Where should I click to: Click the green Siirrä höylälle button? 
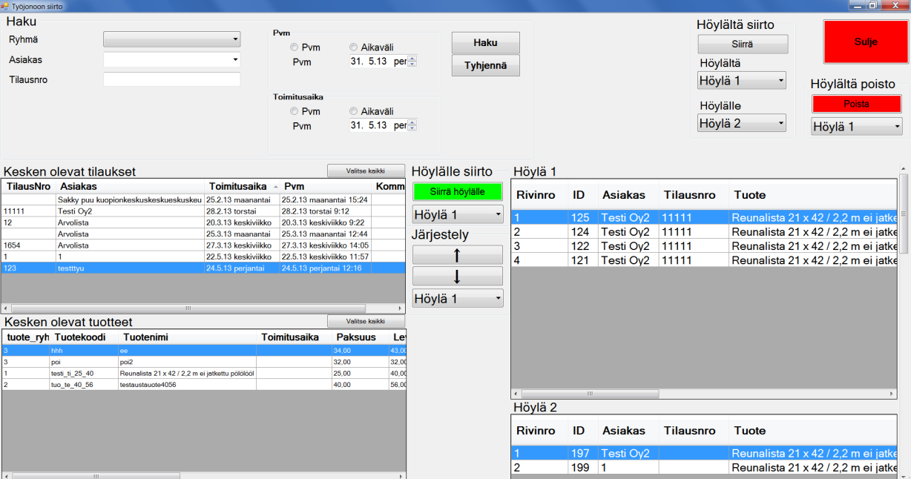(x=457, y=191)
